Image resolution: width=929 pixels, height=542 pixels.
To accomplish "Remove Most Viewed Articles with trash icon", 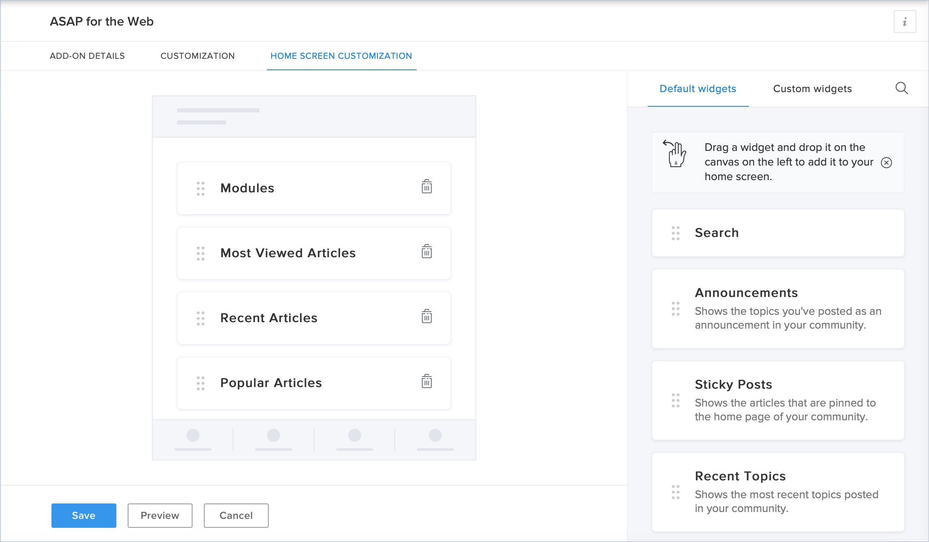I will [x=426, y=252].
